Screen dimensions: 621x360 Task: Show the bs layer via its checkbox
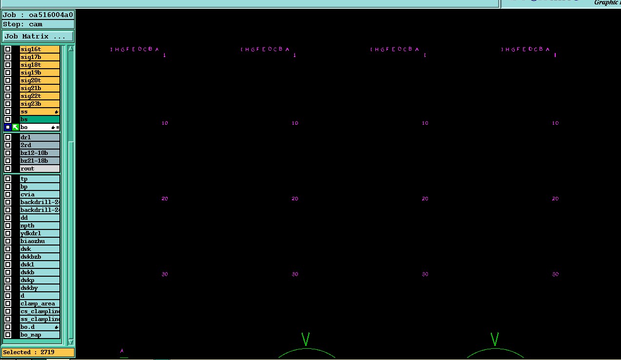pyautogui.click(x=8, y=119)
